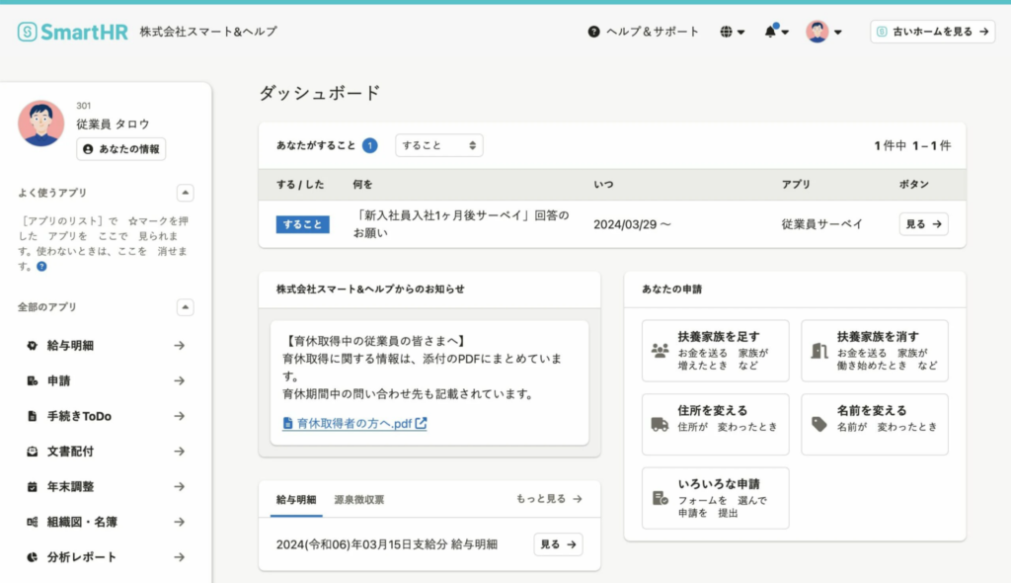
Task: Open 分析レポート app in sidebar
Action: pyautogui.click(x=105, y=557)
